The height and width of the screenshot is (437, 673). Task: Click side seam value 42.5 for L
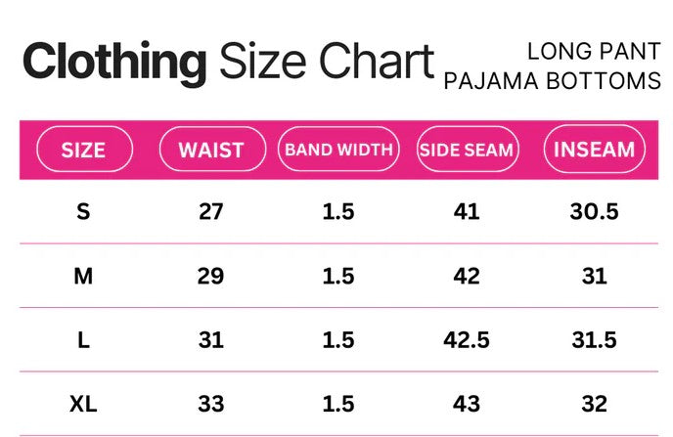point(467,340)
